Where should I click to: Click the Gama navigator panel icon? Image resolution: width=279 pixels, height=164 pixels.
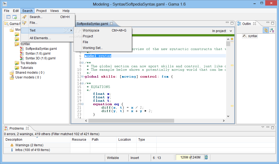(x=6, y=24)
